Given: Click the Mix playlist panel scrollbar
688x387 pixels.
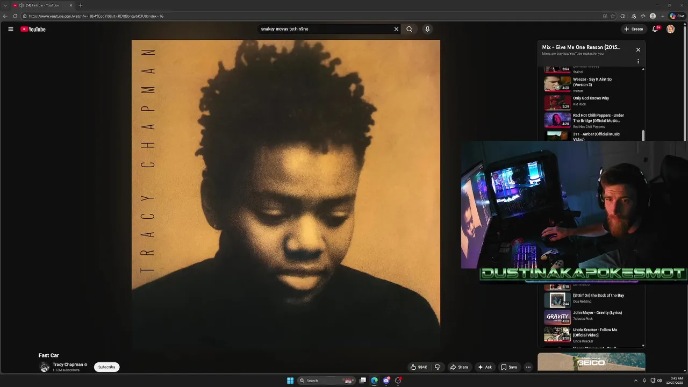Looking at the screenshot, I should (643, 135).
